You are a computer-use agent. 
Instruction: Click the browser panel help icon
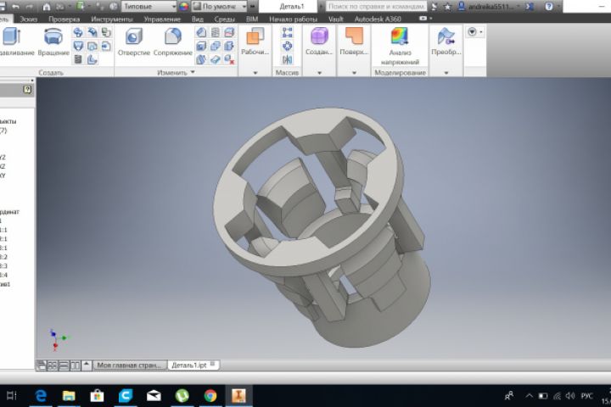[x=27, y=90]
